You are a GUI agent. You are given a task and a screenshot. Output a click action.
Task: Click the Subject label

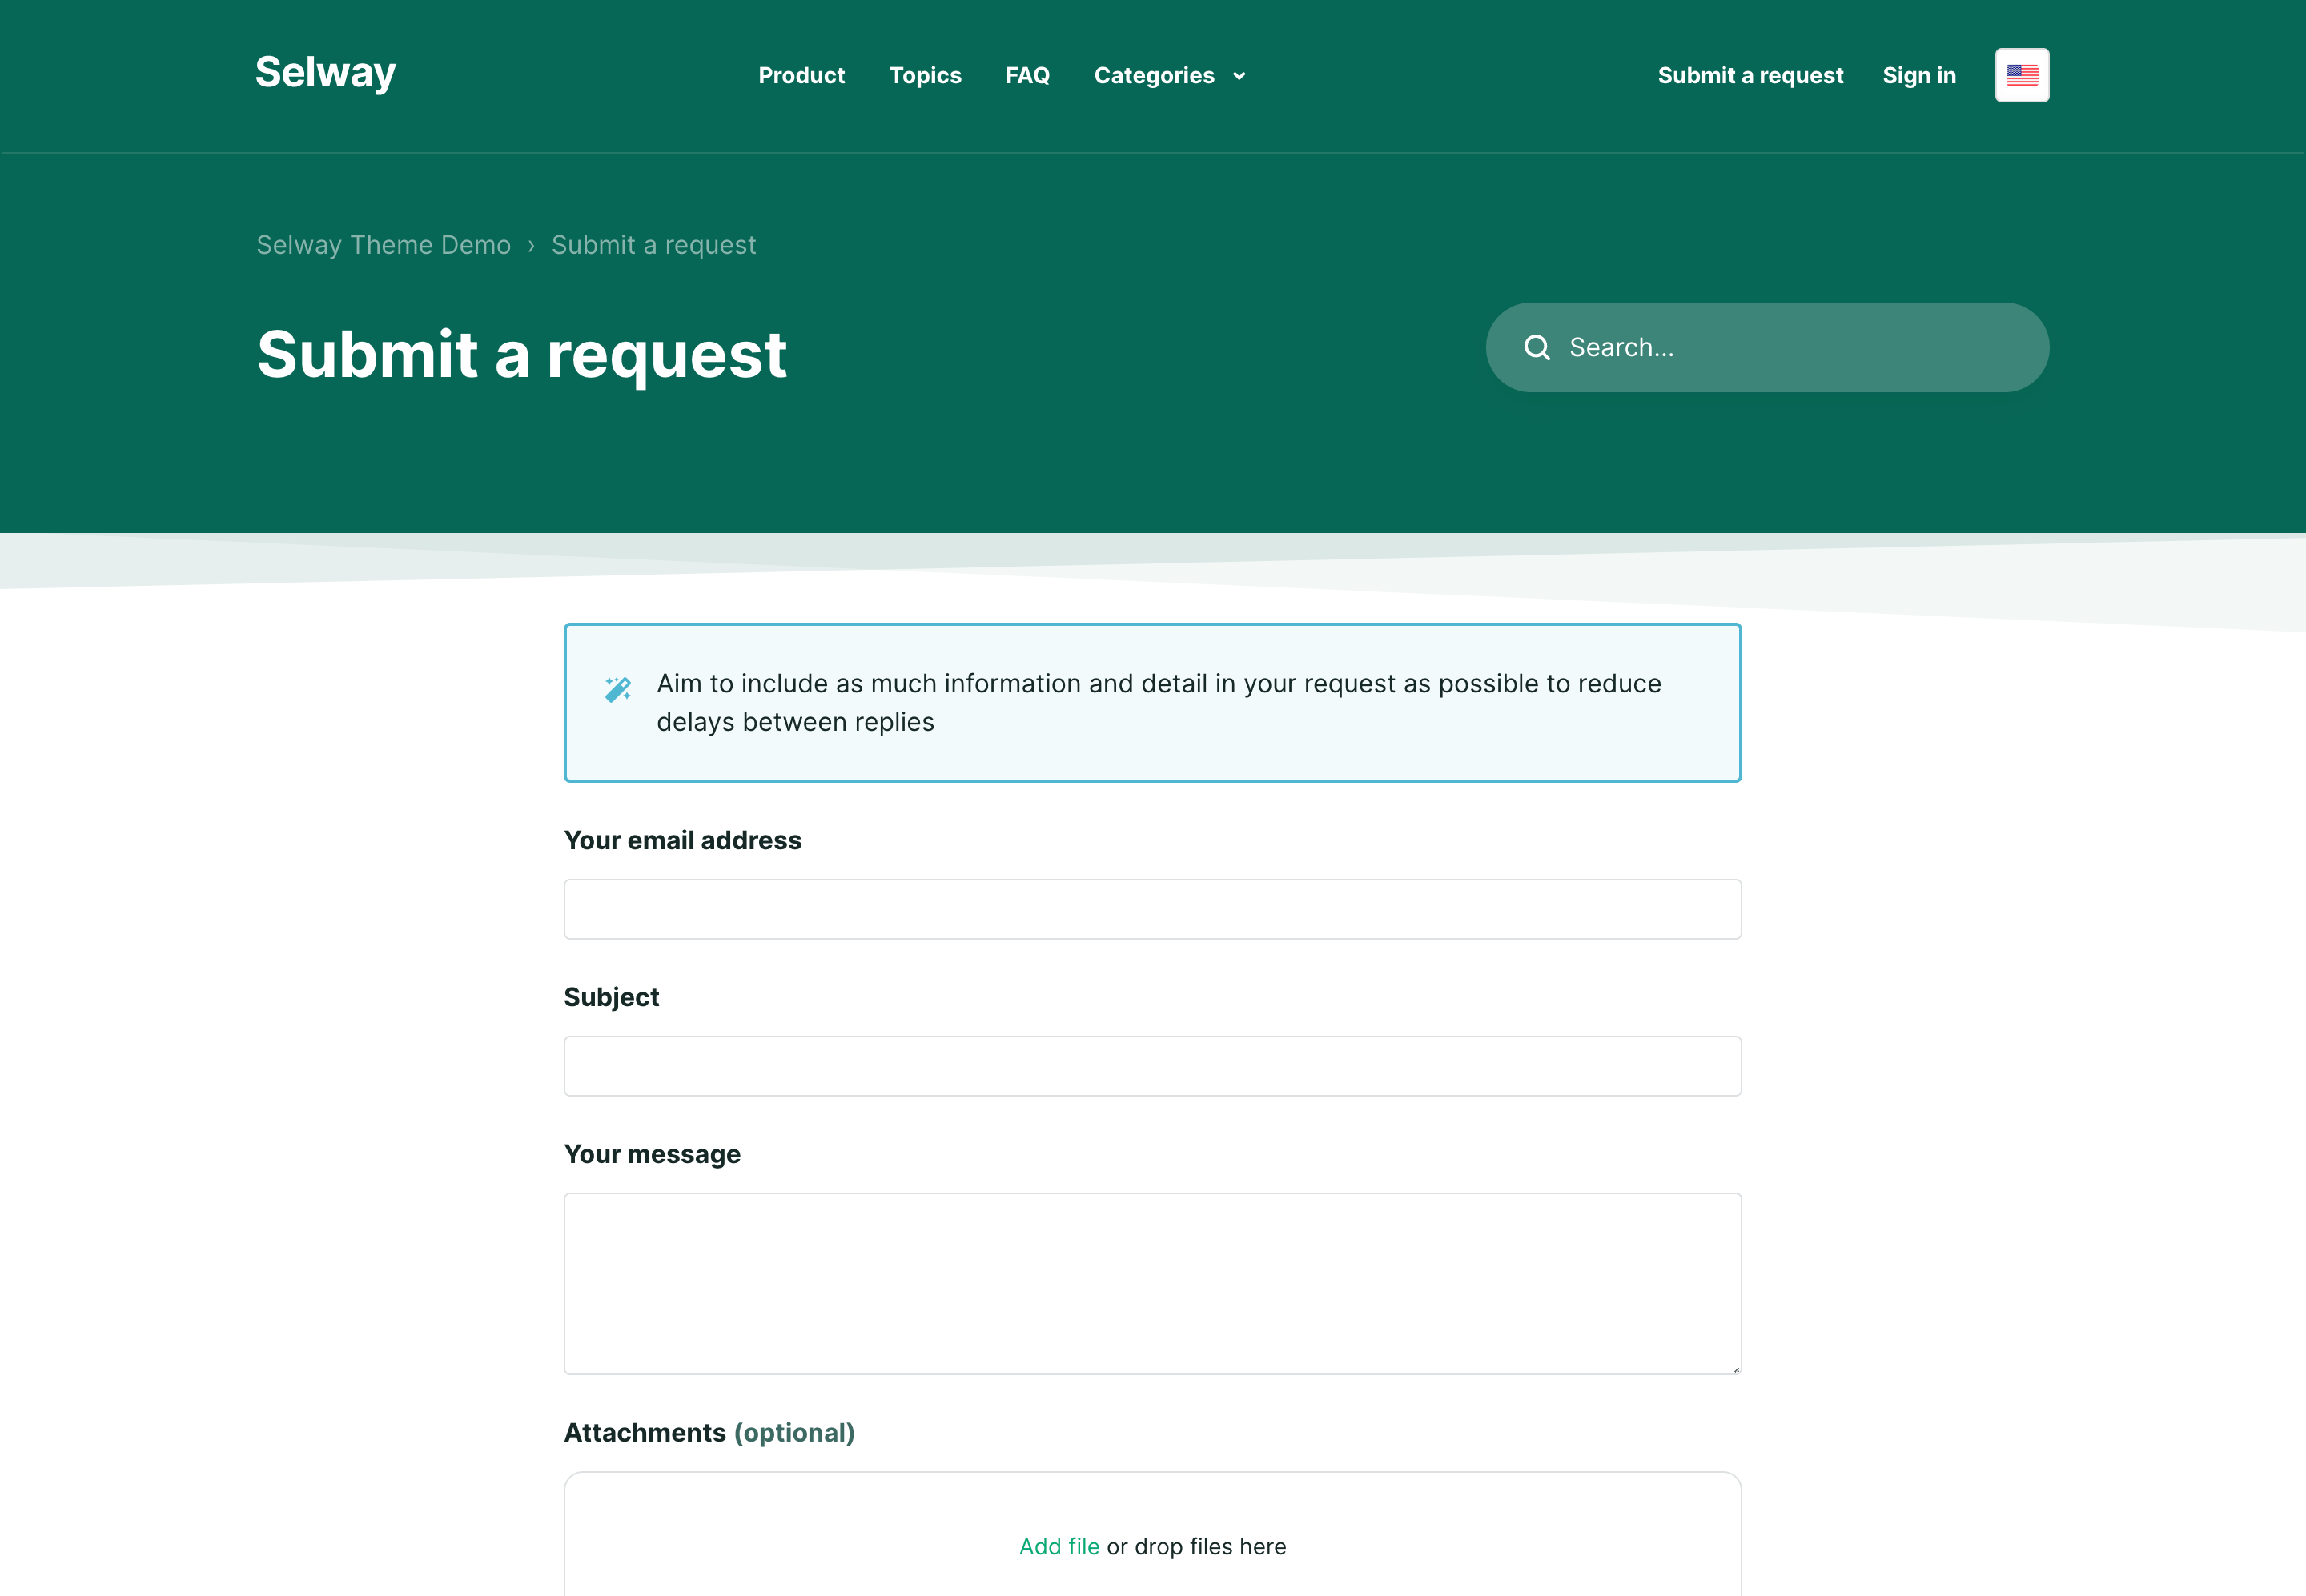[x=611, y=997]
